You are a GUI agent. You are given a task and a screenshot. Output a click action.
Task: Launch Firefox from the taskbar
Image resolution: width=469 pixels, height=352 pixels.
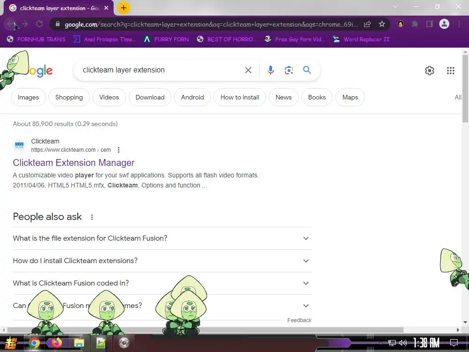[x=56, y=343]
